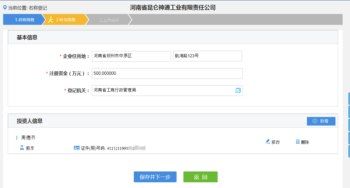Click the walking figure icon on step 2.补充信息

[x=50, y=19]
